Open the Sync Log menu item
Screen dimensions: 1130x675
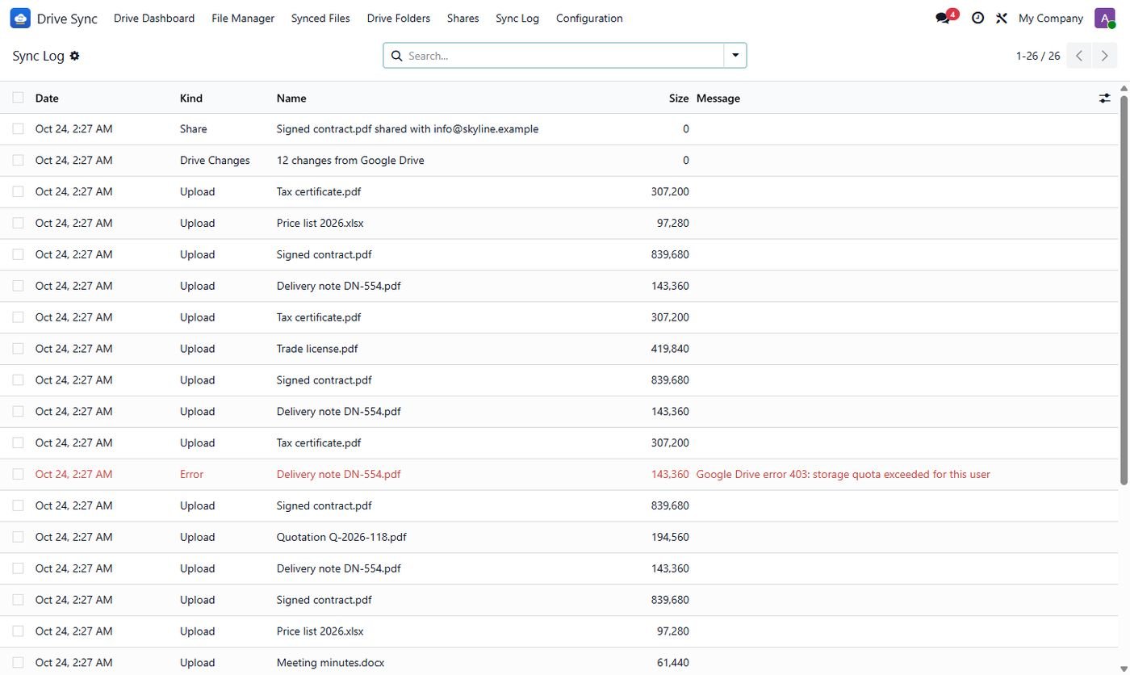click(x=517, y=18)
